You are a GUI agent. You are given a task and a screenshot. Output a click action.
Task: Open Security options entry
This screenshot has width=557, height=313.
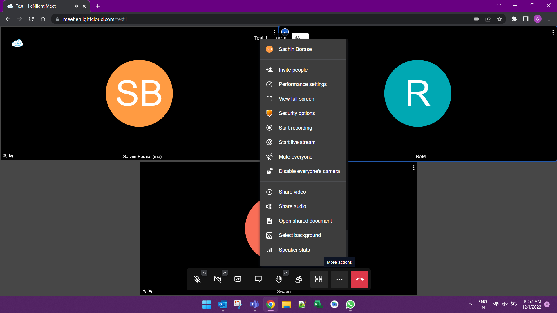coord(296,113)
